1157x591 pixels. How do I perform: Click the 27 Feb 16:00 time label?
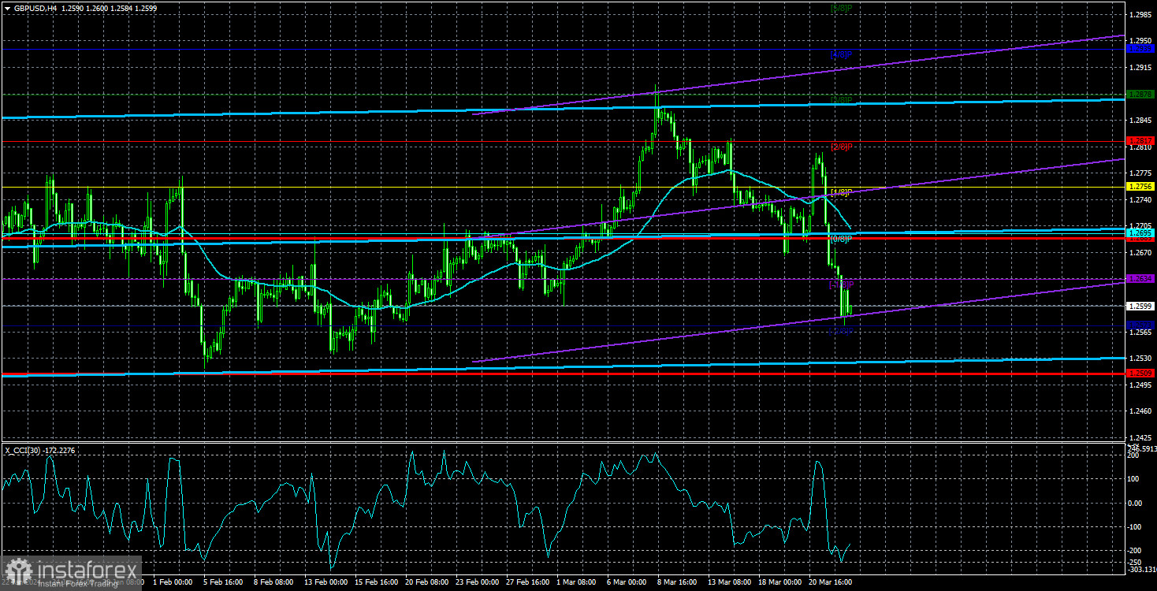(526, 584)
